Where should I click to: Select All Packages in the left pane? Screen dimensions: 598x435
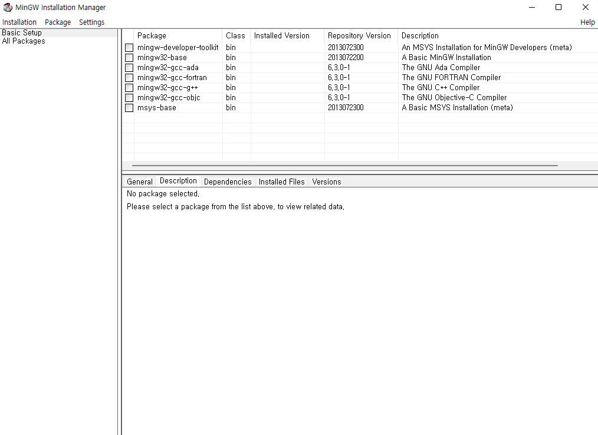coord(24,41)
